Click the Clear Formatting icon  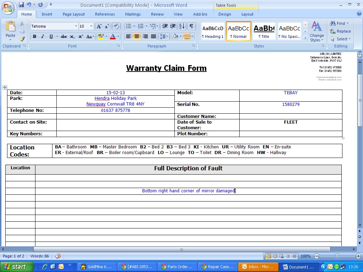pos(116,26)
